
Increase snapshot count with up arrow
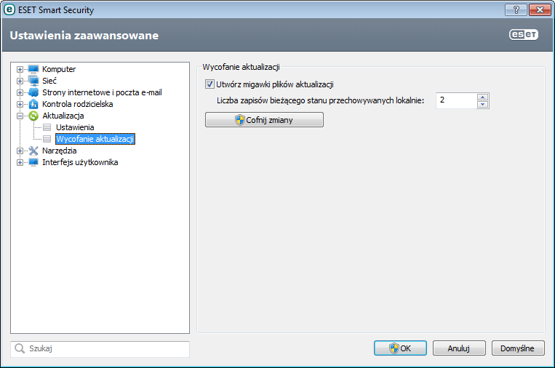point(483,97)
